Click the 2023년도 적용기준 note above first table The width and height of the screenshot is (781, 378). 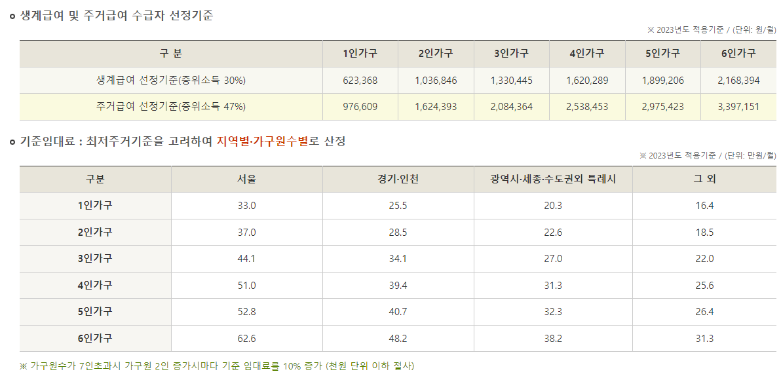click(x=711, y=28)
